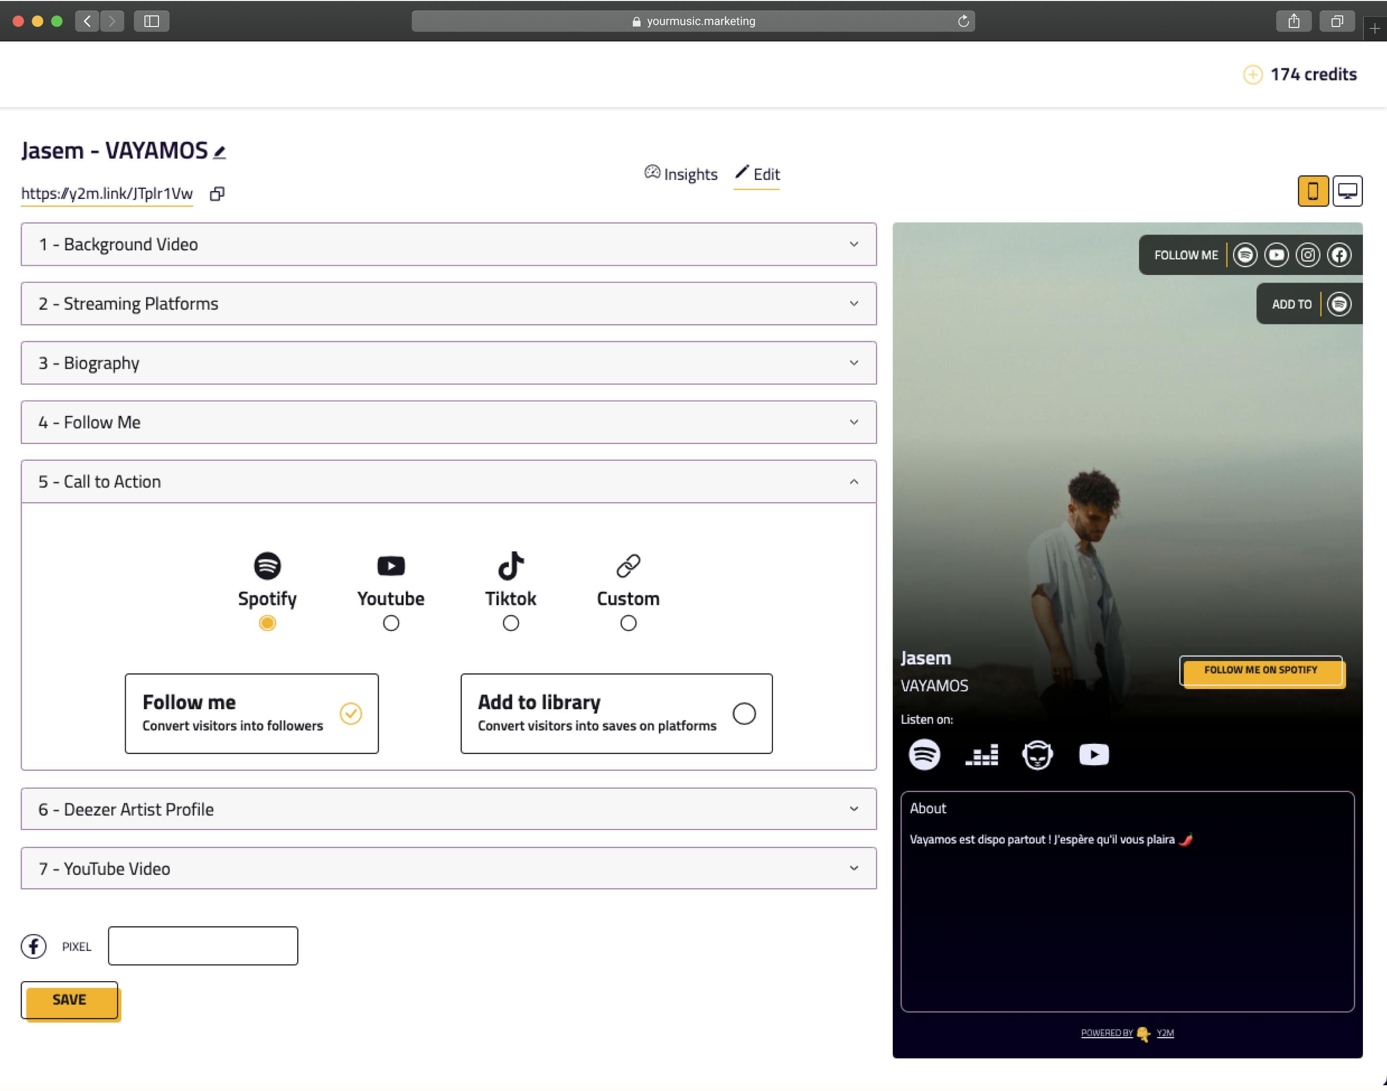The image size is (1387, 1091).
Task: Expand the 4 - Follow Me section
Action: click(x=448, y=422)
